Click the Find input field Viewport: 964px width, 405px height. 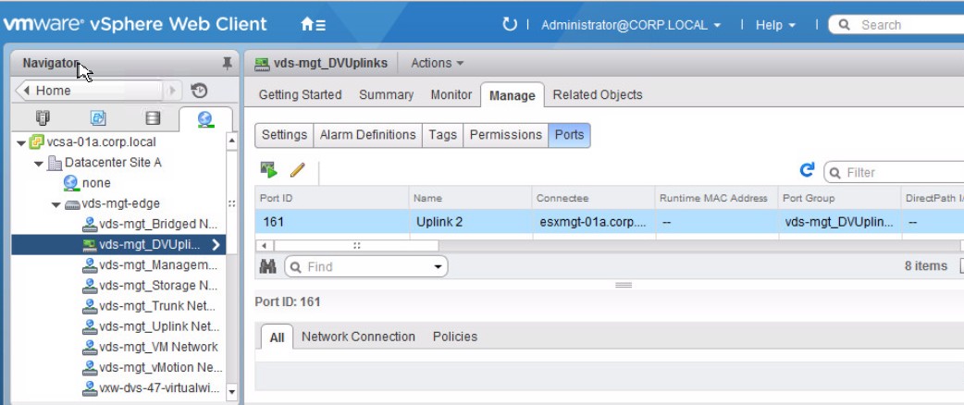367,266
